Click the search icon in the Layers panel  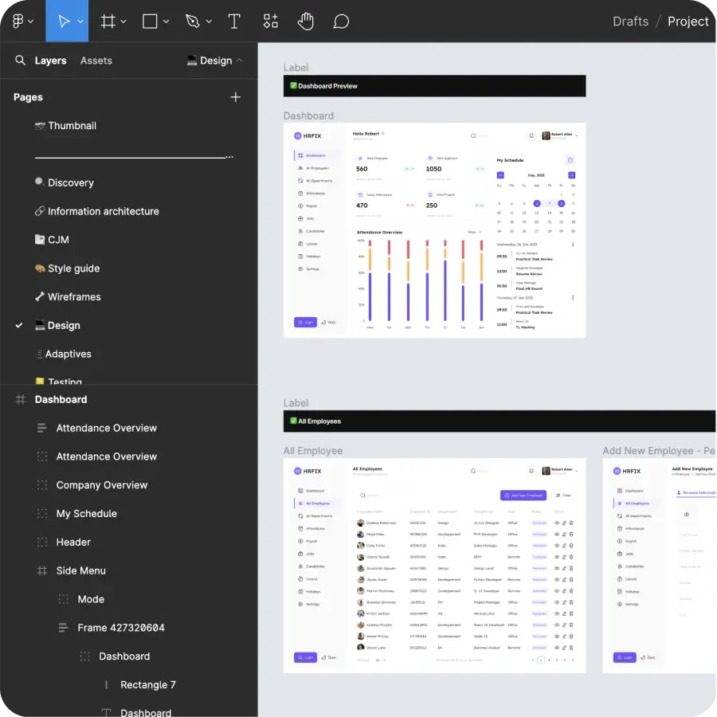(x=20, y=61)
